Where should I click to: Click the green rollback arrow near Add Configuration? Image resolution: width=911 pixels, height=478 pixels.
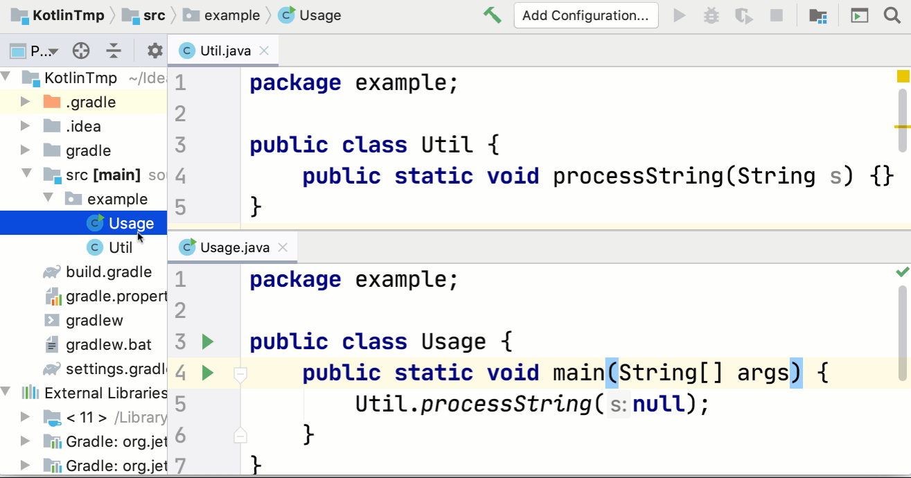(493, 14)
